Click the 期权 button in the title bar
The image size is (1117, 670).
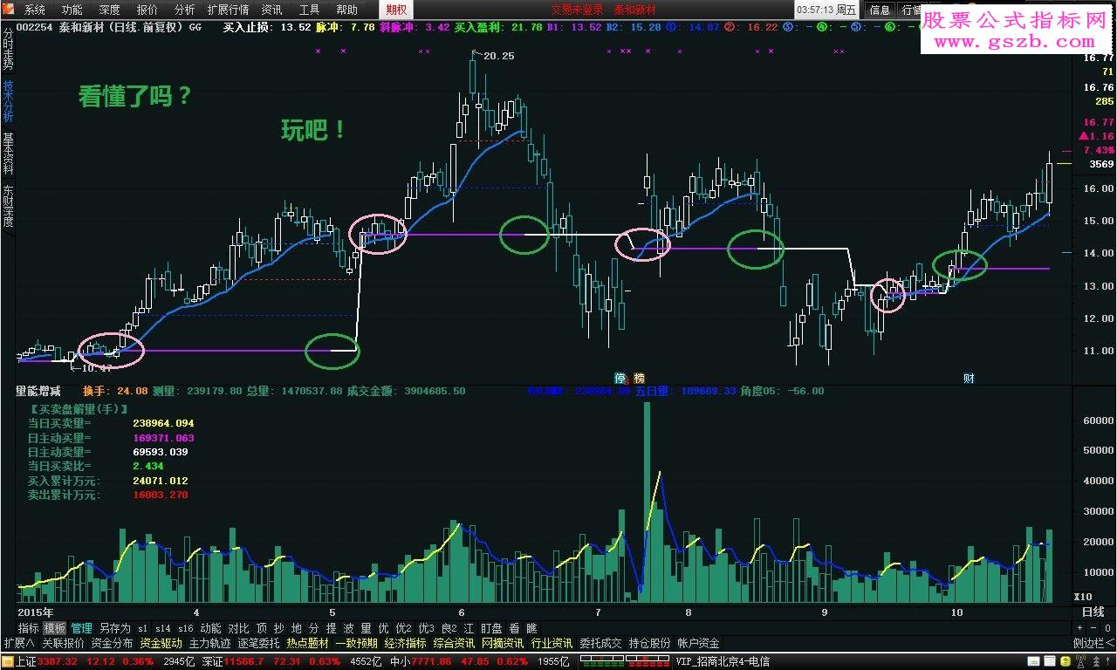click(x=396, y=10)
